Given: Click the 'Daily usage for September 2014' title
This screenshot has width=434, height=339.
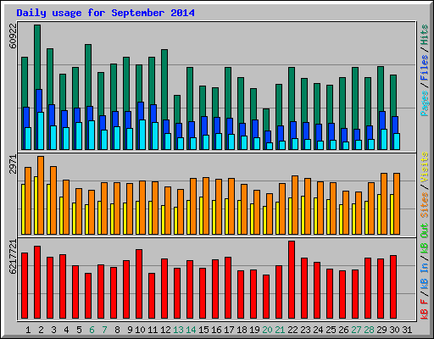Looking at the screenshot, I should (105, 13).
